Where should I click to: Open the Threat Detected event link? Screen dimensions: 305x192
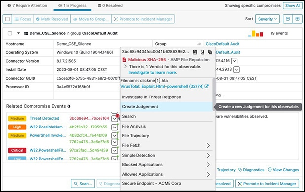coord(44,118)
